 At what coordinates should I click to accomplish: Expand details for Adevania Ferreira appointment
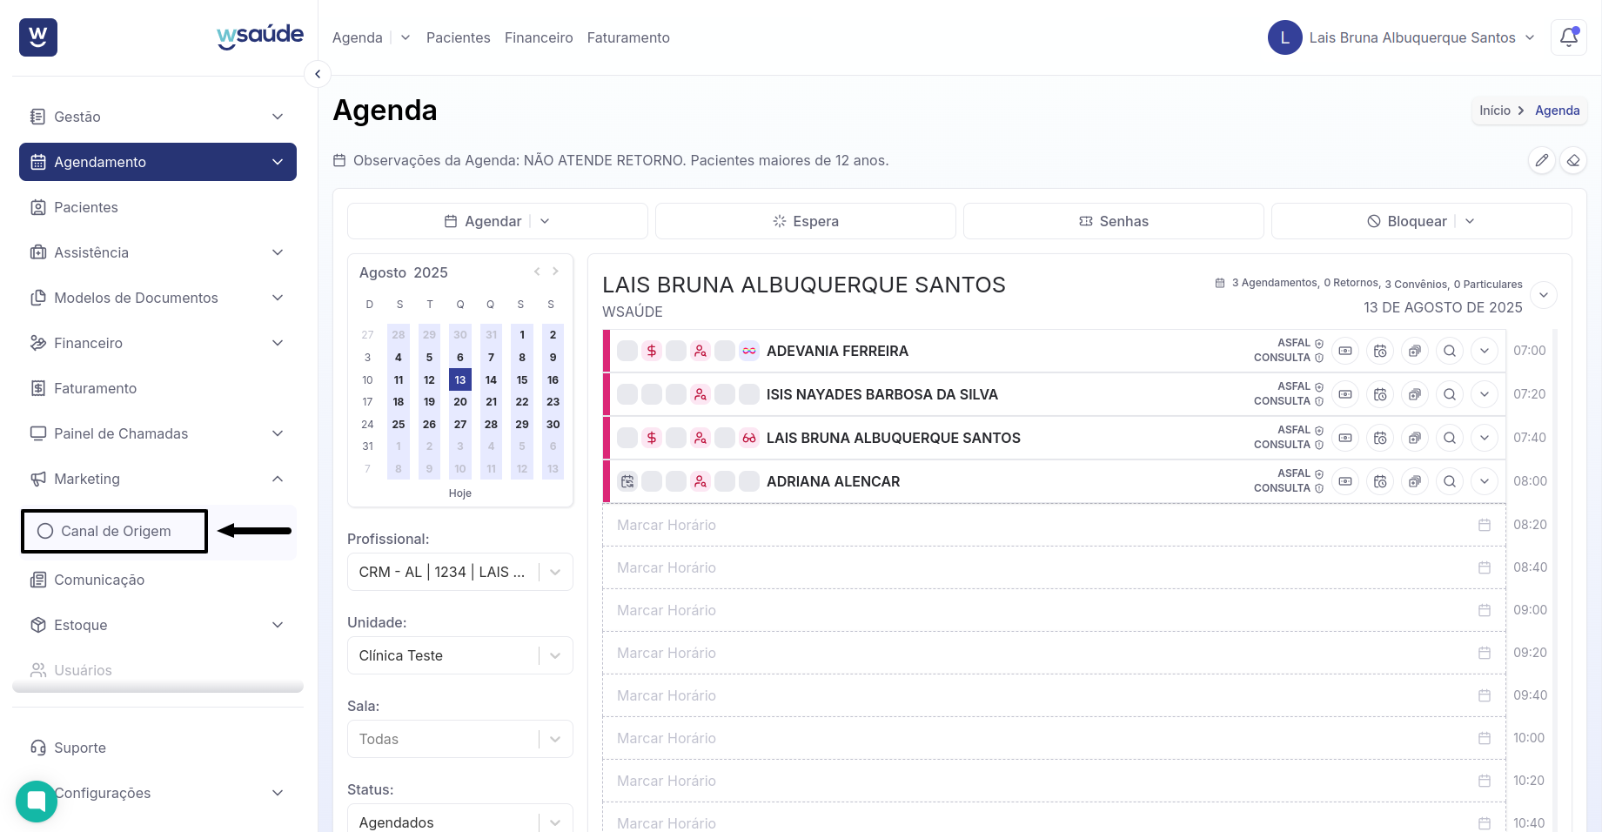point(1485,351)
